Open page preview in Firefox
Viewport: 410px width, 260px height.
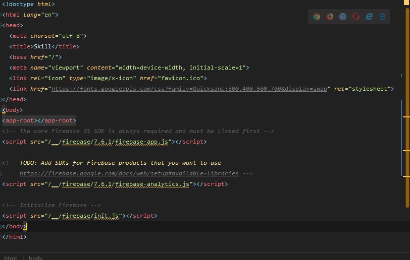(330, 17)
